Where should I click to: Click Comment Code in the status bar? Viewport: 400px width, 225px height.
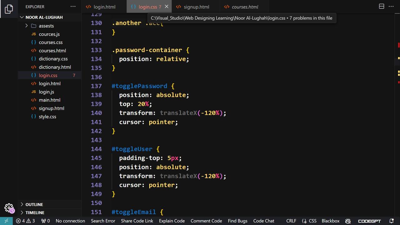[206, 221]
